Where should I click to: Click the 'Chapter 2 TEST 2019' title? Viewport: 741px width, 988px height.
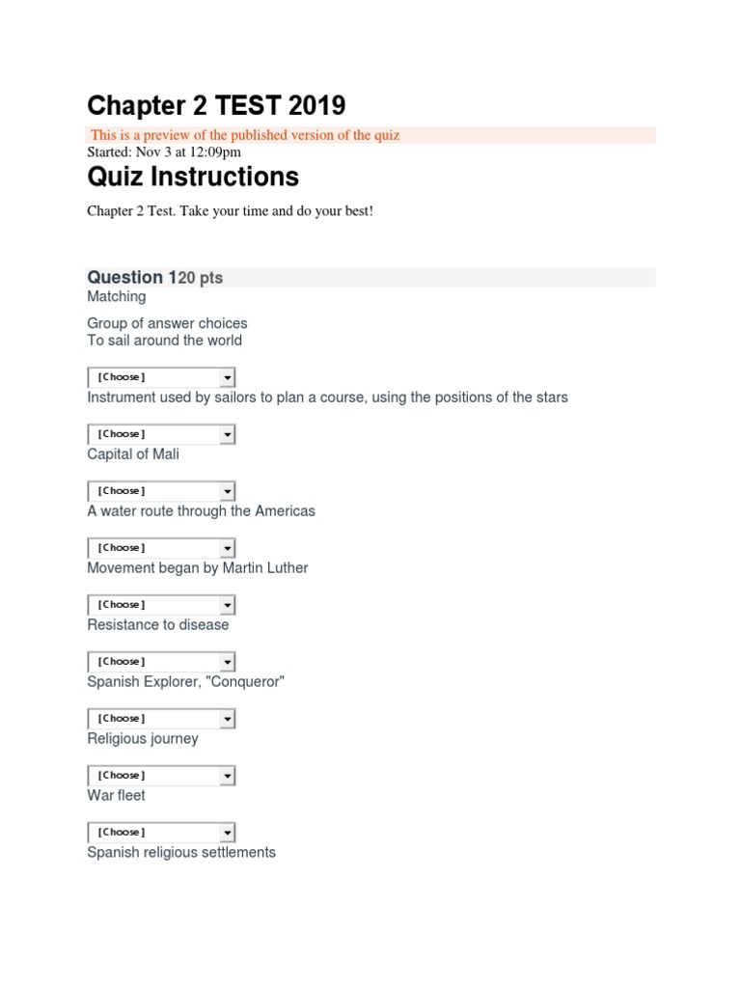[x=216, y=104]
